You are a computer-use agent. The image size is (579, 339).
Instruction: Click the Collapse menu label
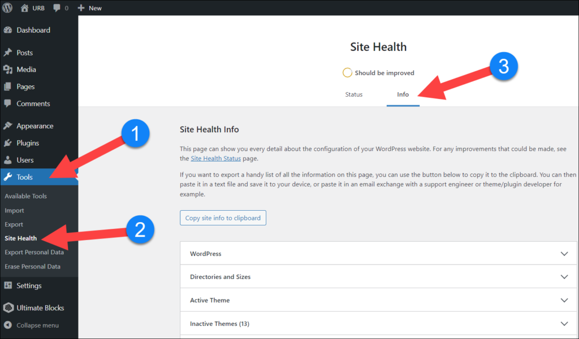[38, 325]
